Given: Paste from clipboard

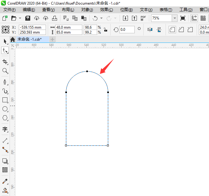Looking at the screenshot, I should (84, 18).
